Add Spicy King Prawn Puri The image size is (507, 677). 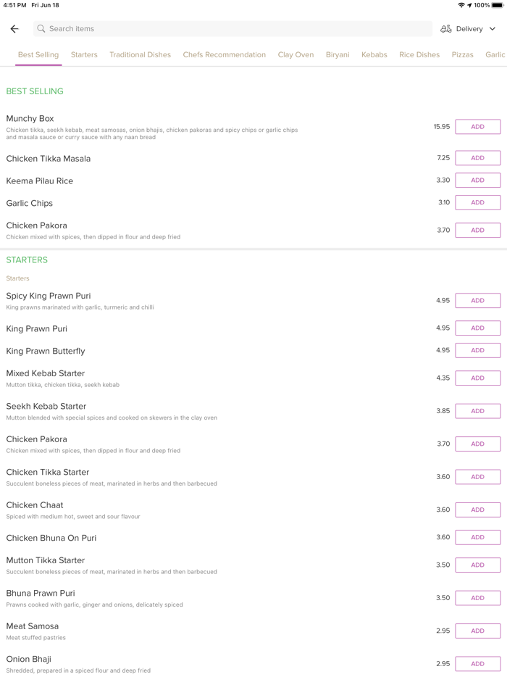point(477,301)
